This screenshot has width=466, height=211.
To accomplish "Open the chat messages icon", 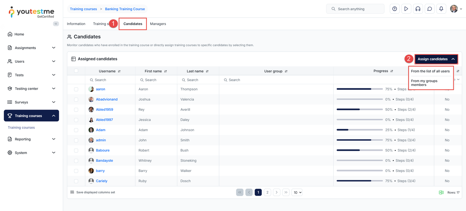I will [429, 9].
